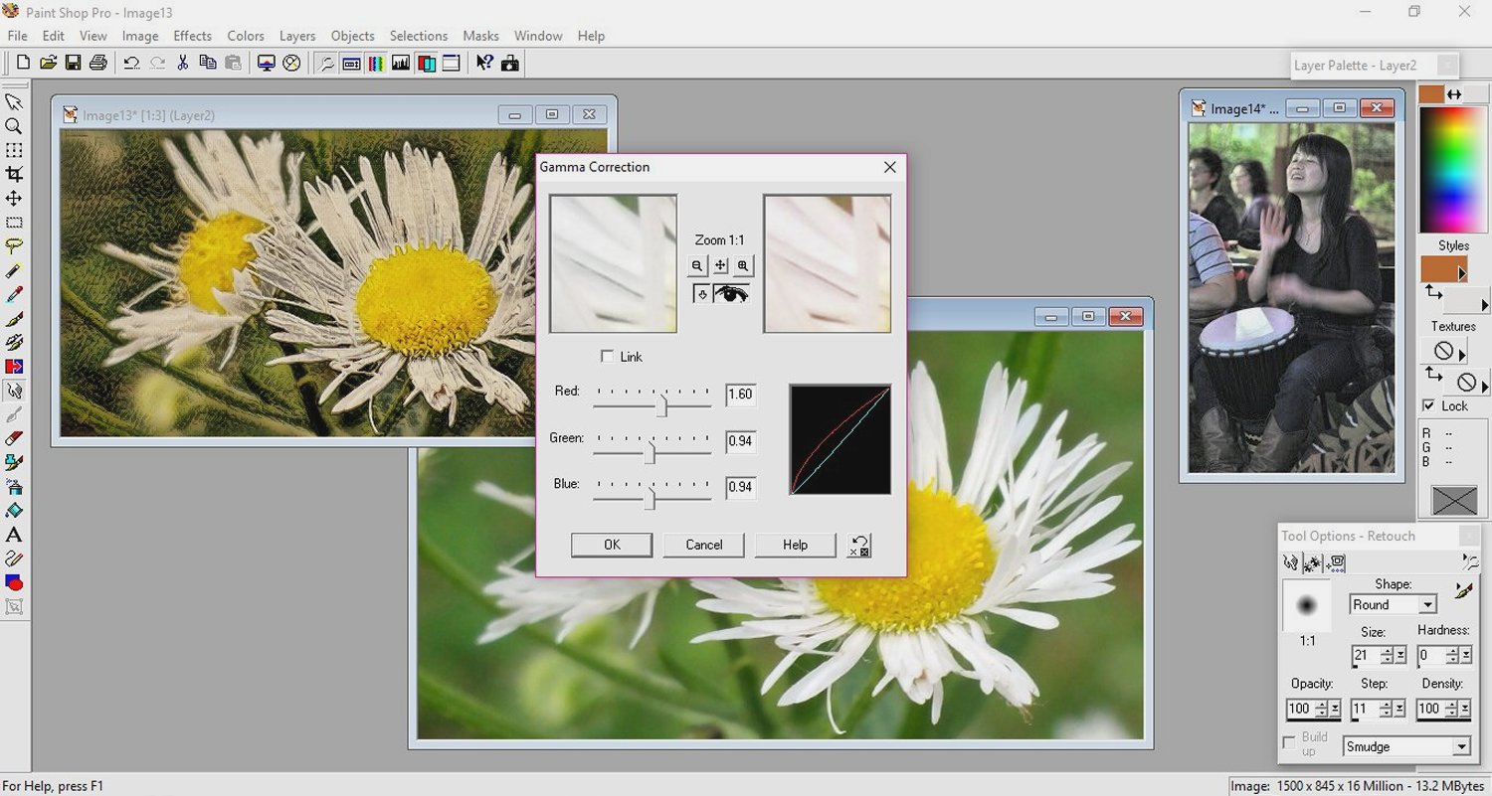Select the Text tool
This screenshot has height=796, width=1492.
pos(14,536)
